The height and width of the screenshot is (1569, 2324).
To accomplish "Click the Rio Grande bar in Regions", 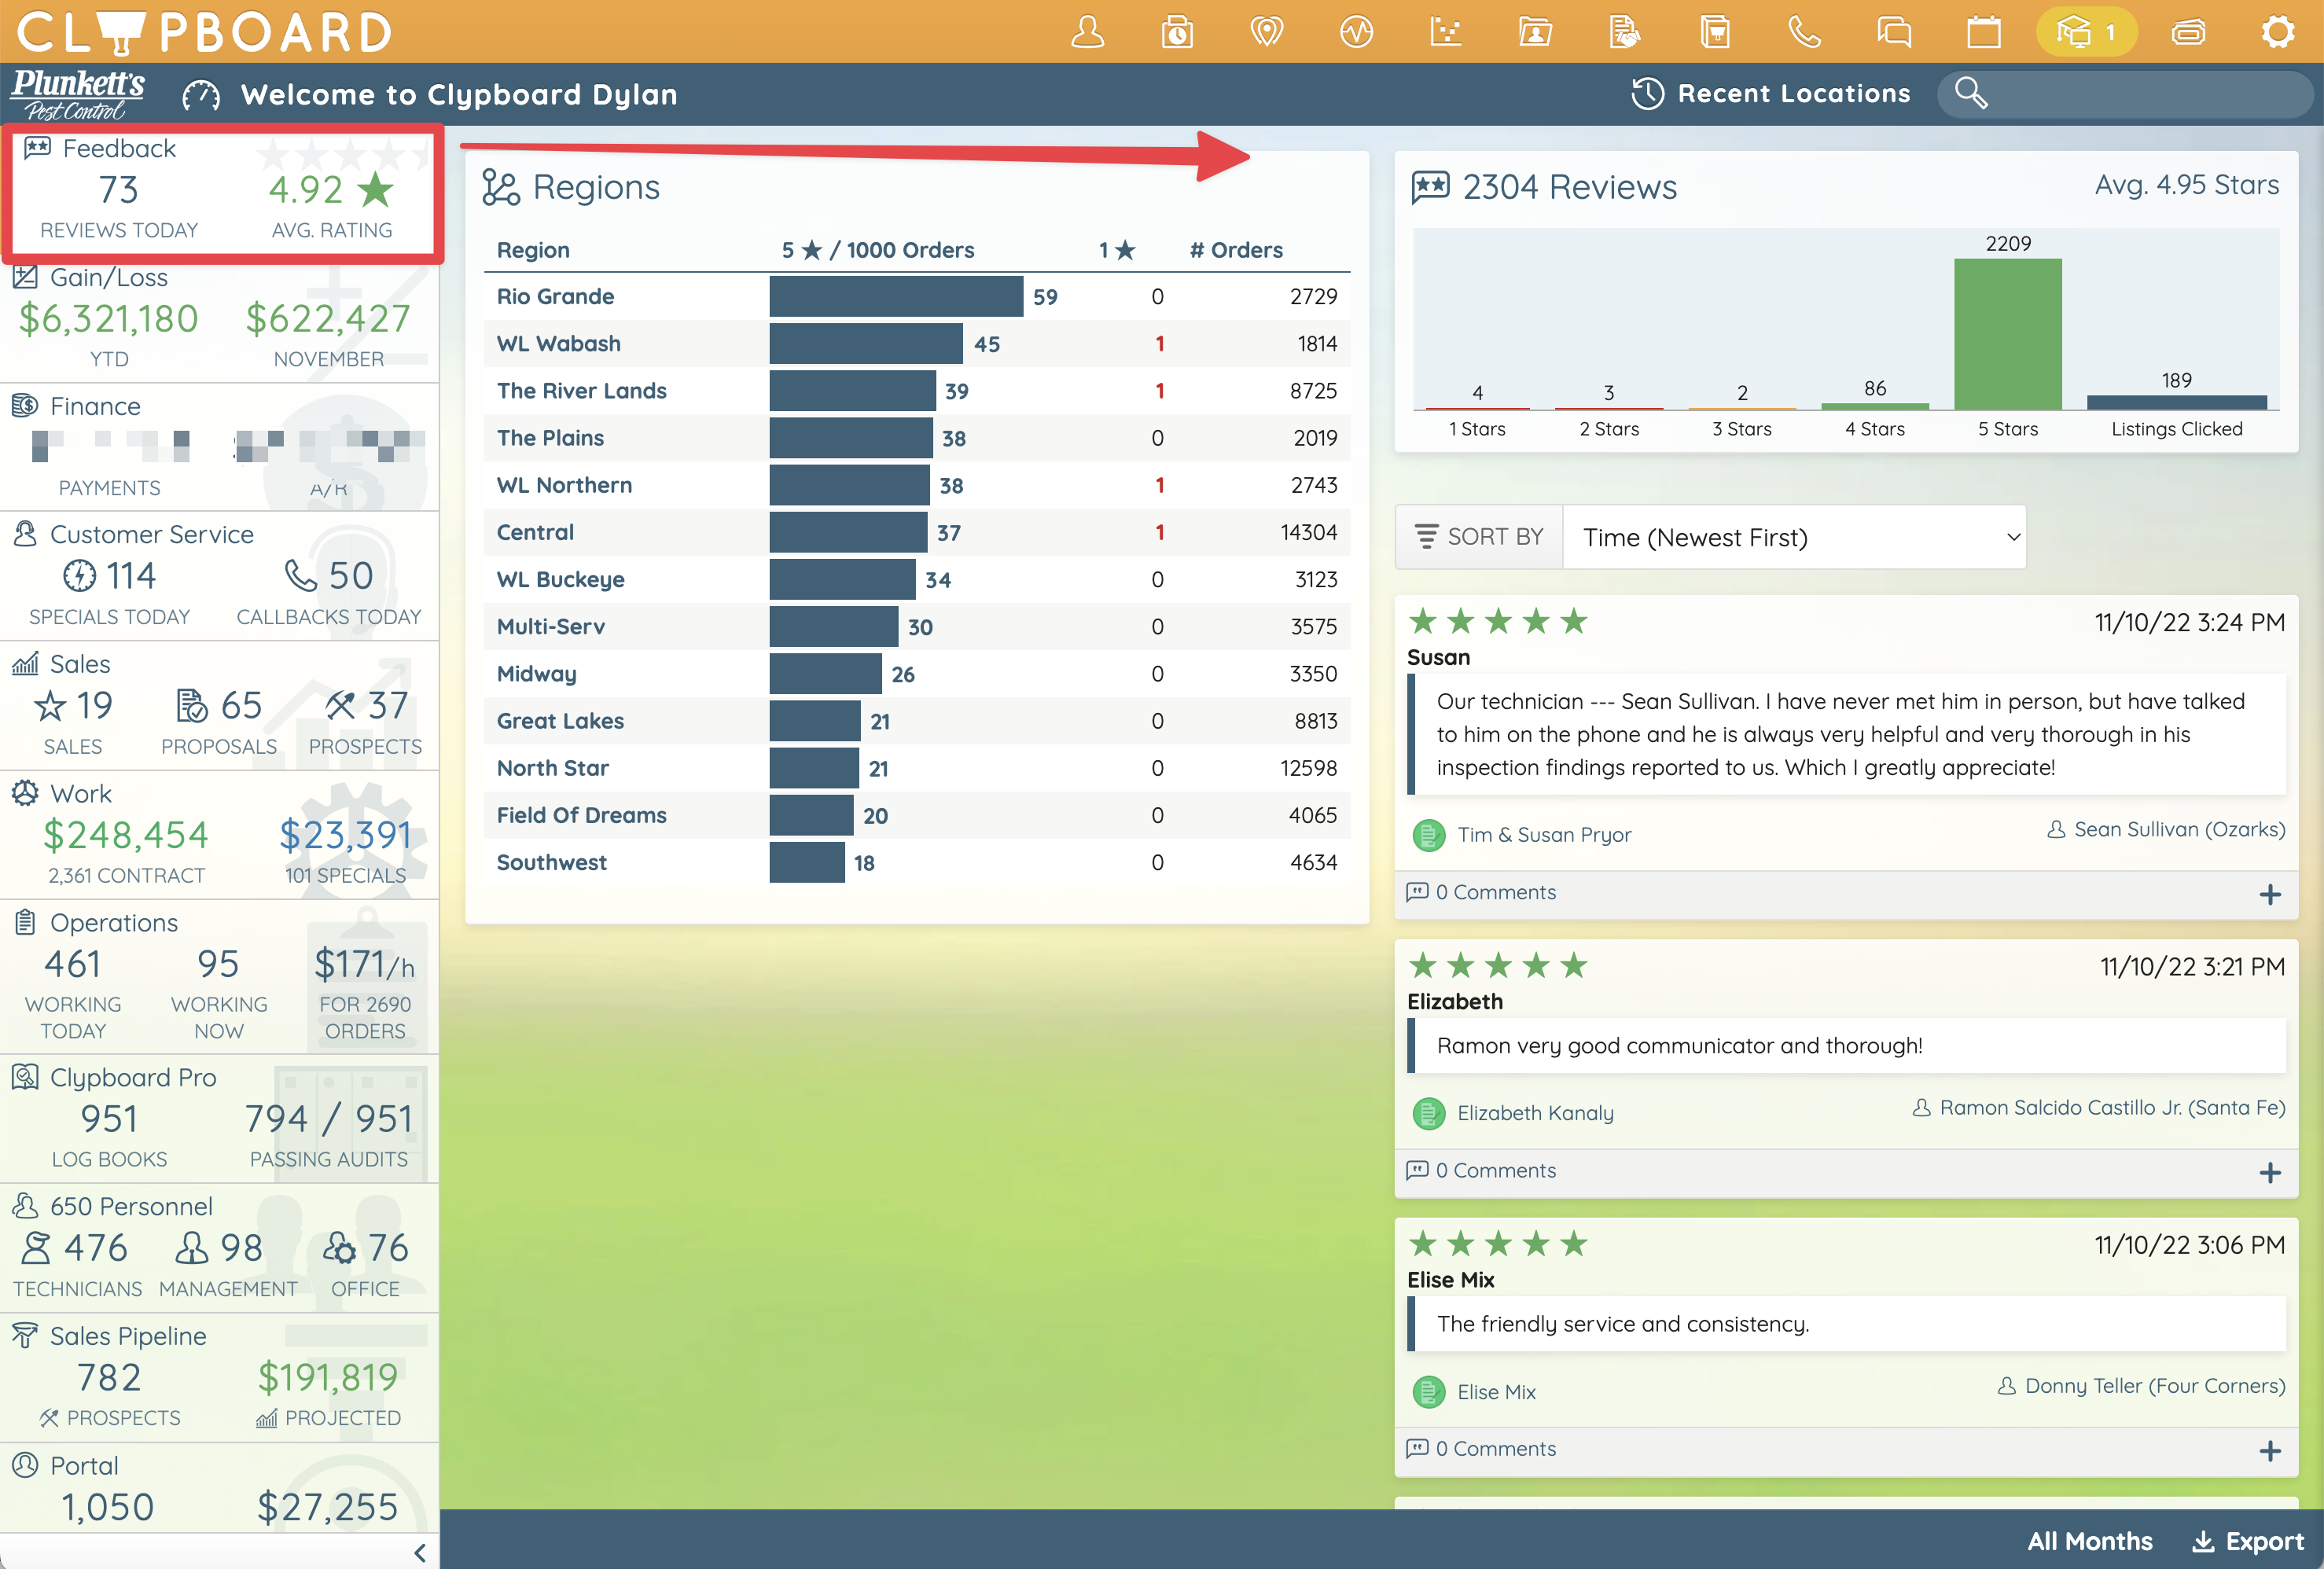I will (x=896, y=297).
